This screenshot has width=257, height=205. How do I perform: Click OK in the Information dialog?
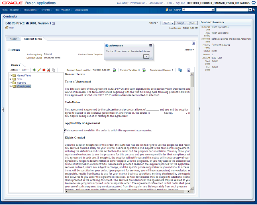(146, 56)
